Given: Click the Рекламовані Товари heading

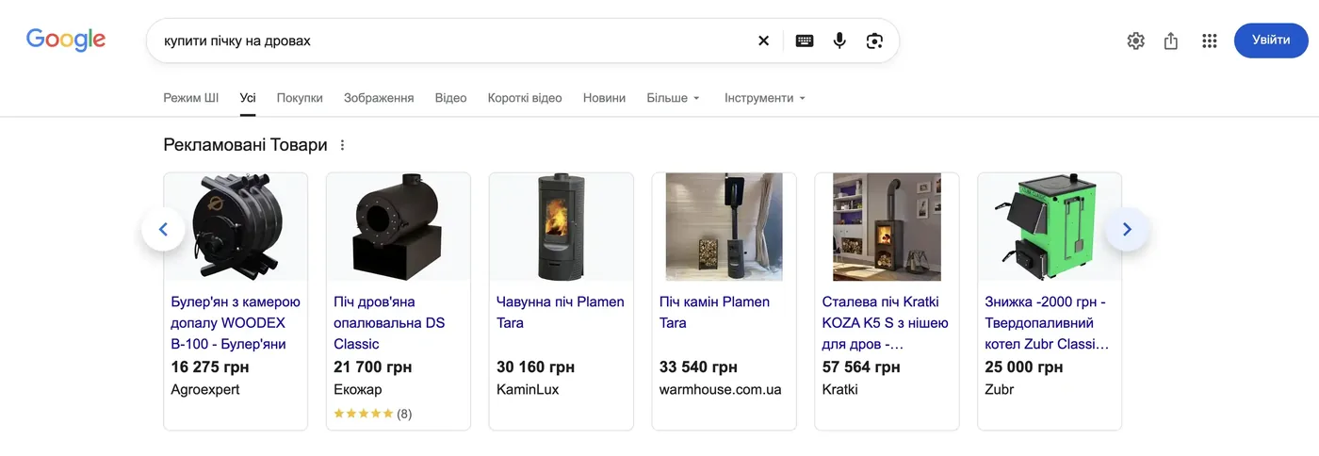Looking at the screenshot, I should [x=245, y=145].
